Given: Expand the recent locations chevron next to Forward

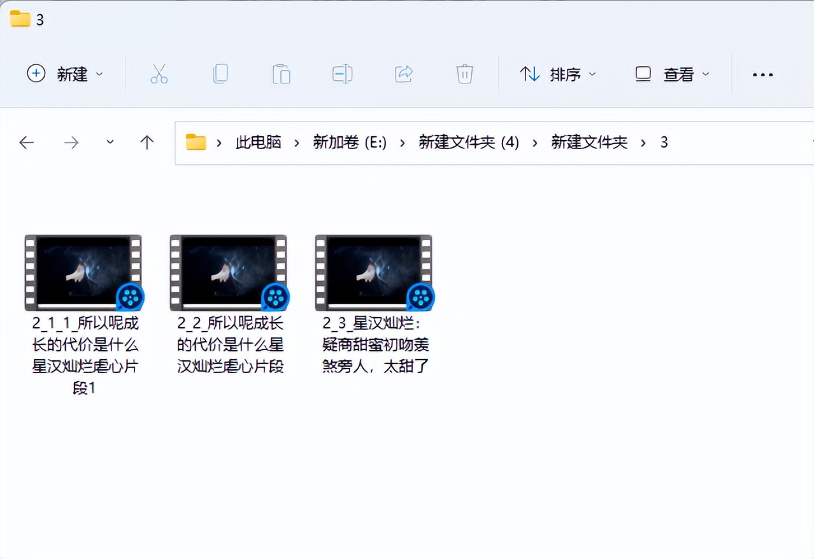Looking at the screenshot, I should tap(110, 142).
